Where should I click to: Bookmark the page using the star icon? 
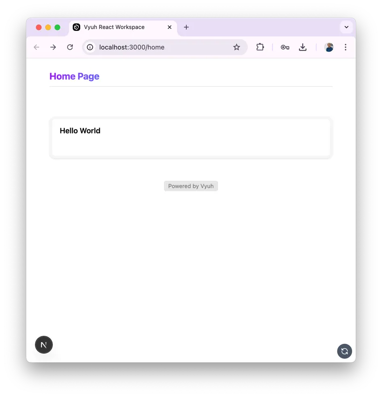point(237,47)
